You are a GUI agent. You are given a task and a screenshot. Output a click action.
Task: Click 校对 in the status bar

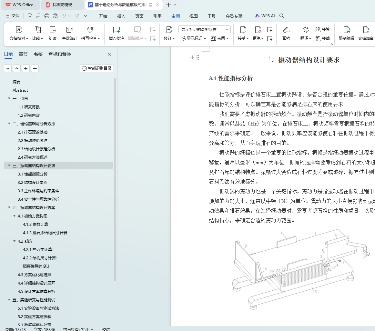(x=106, y=329)
